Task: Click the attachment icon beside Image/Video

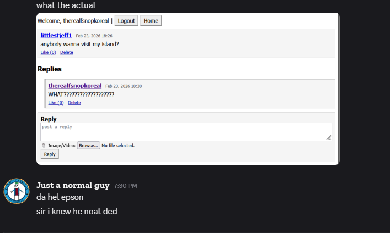Action: (x=44, y=146)
